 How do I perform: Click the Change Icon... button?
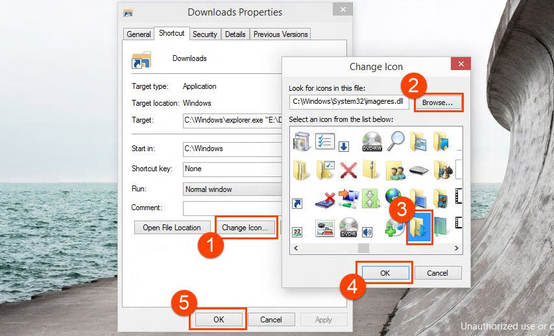pos(245,228)
